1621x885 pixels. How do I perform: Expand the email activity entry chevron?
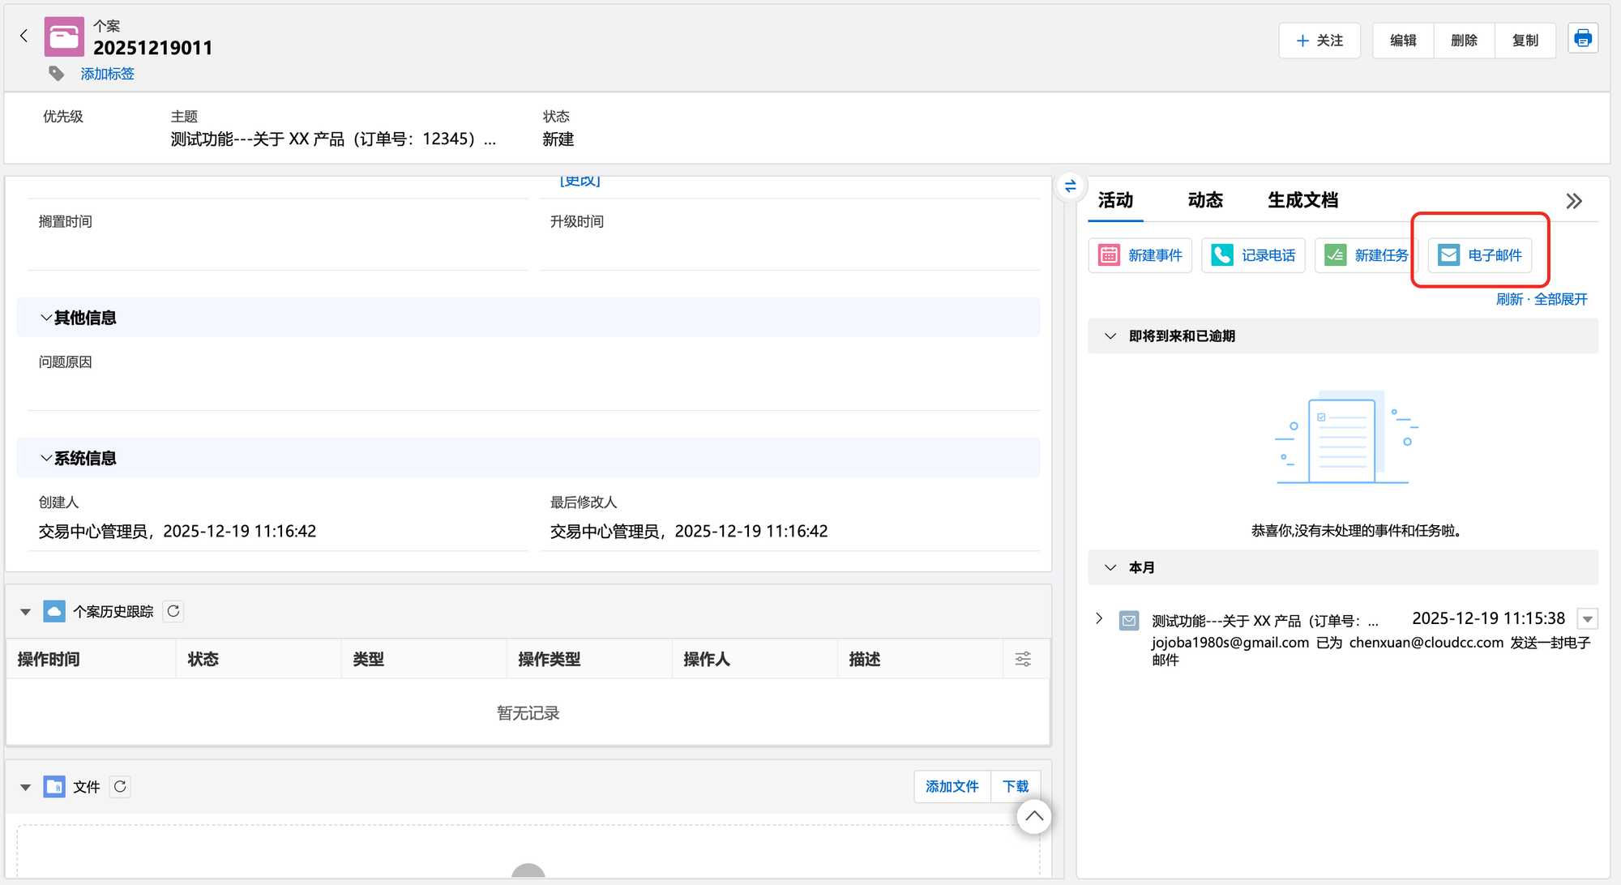(1099, 618)
